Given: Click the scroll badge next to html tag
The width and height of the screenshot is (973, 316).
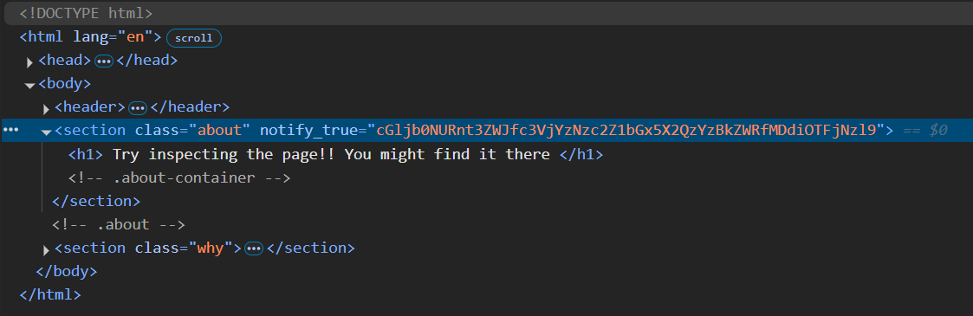Looking at the screenshot, I should 193,38.
